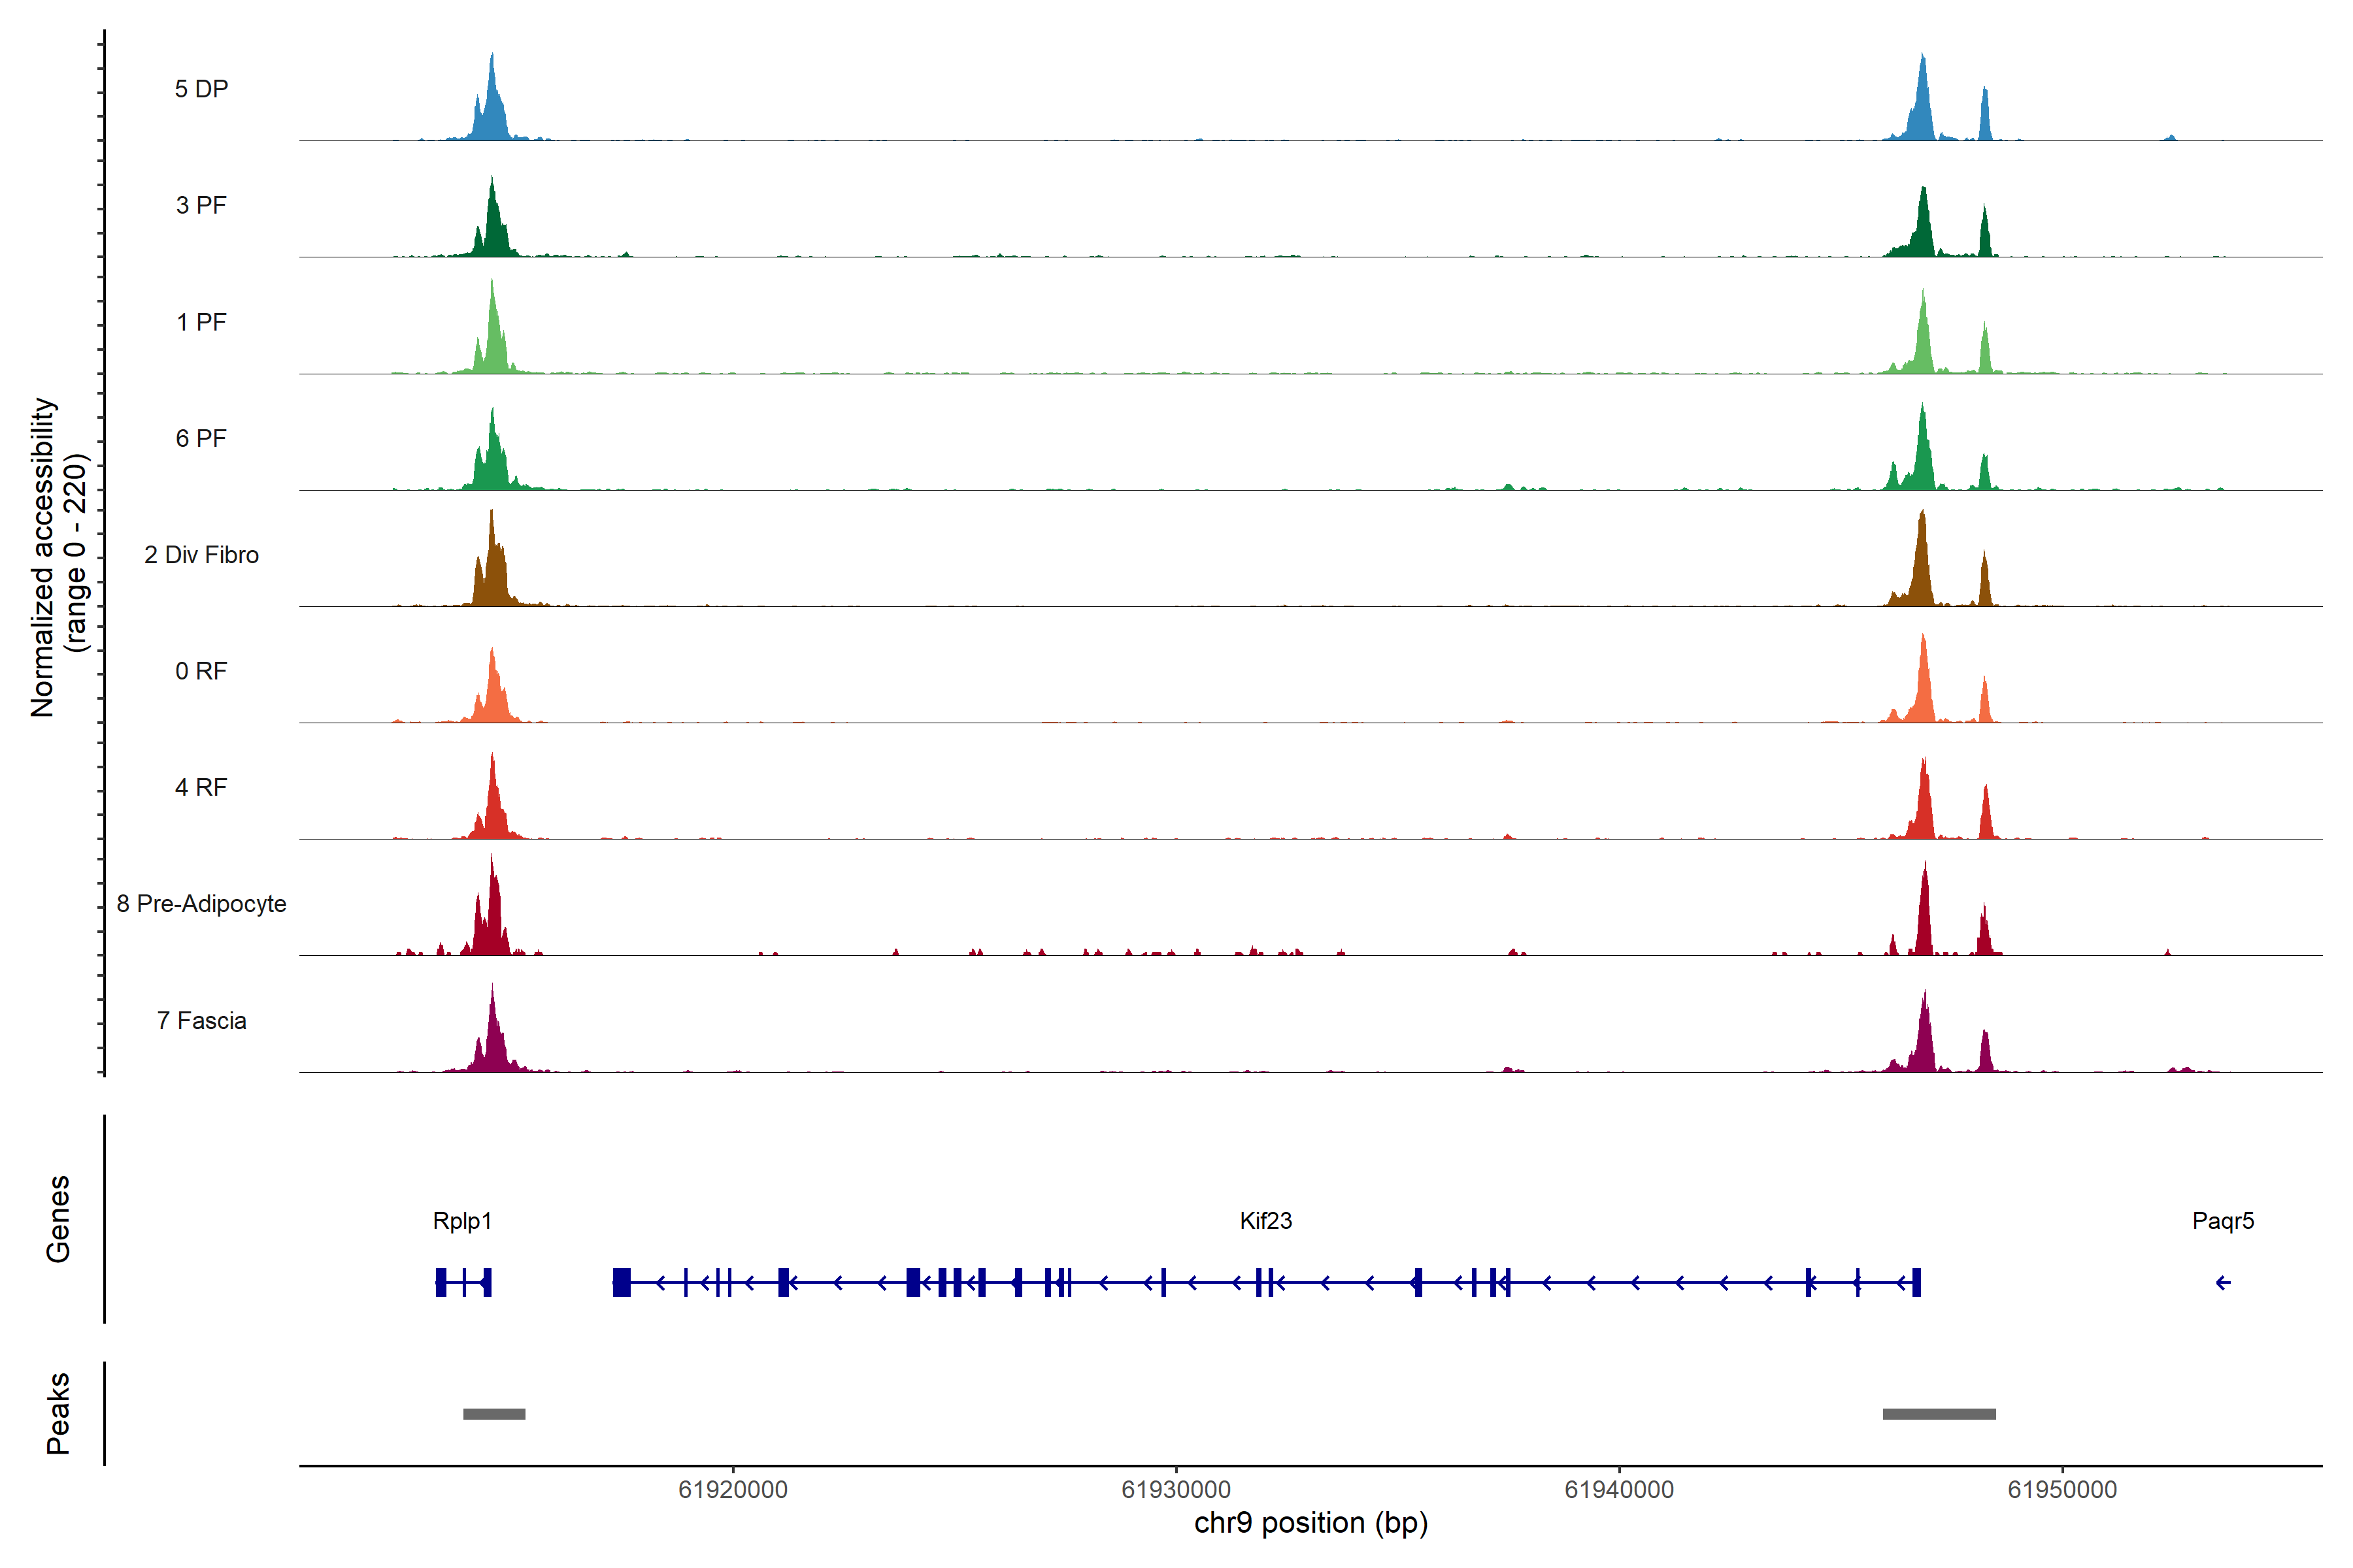The height and width of the screenshot is (1568, 2353).
Task: Click the Kif23 gene label
Action: (x=1265, y=1221)
